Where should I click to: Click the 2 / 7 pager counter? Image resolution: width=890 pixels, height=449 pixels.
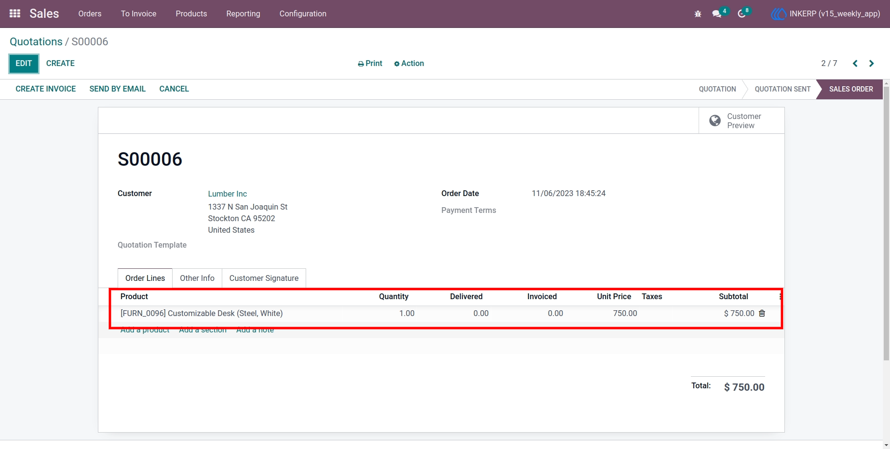tap(829, 64)
